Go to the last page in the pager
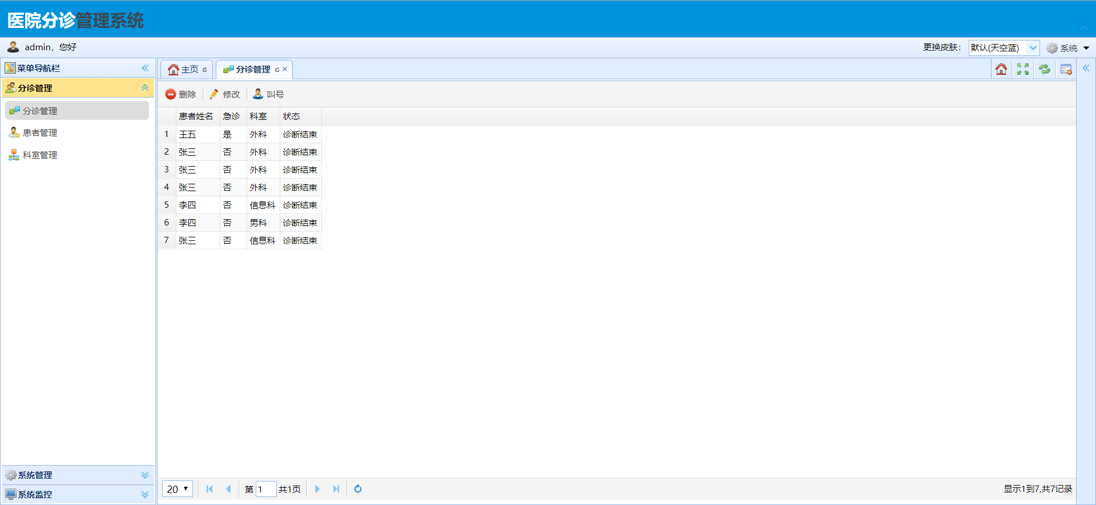Screen dimensions: 1096x505 point(336,489)
